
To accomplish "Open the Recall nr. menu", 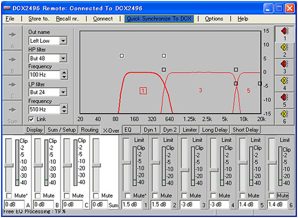I will [67, 19].
